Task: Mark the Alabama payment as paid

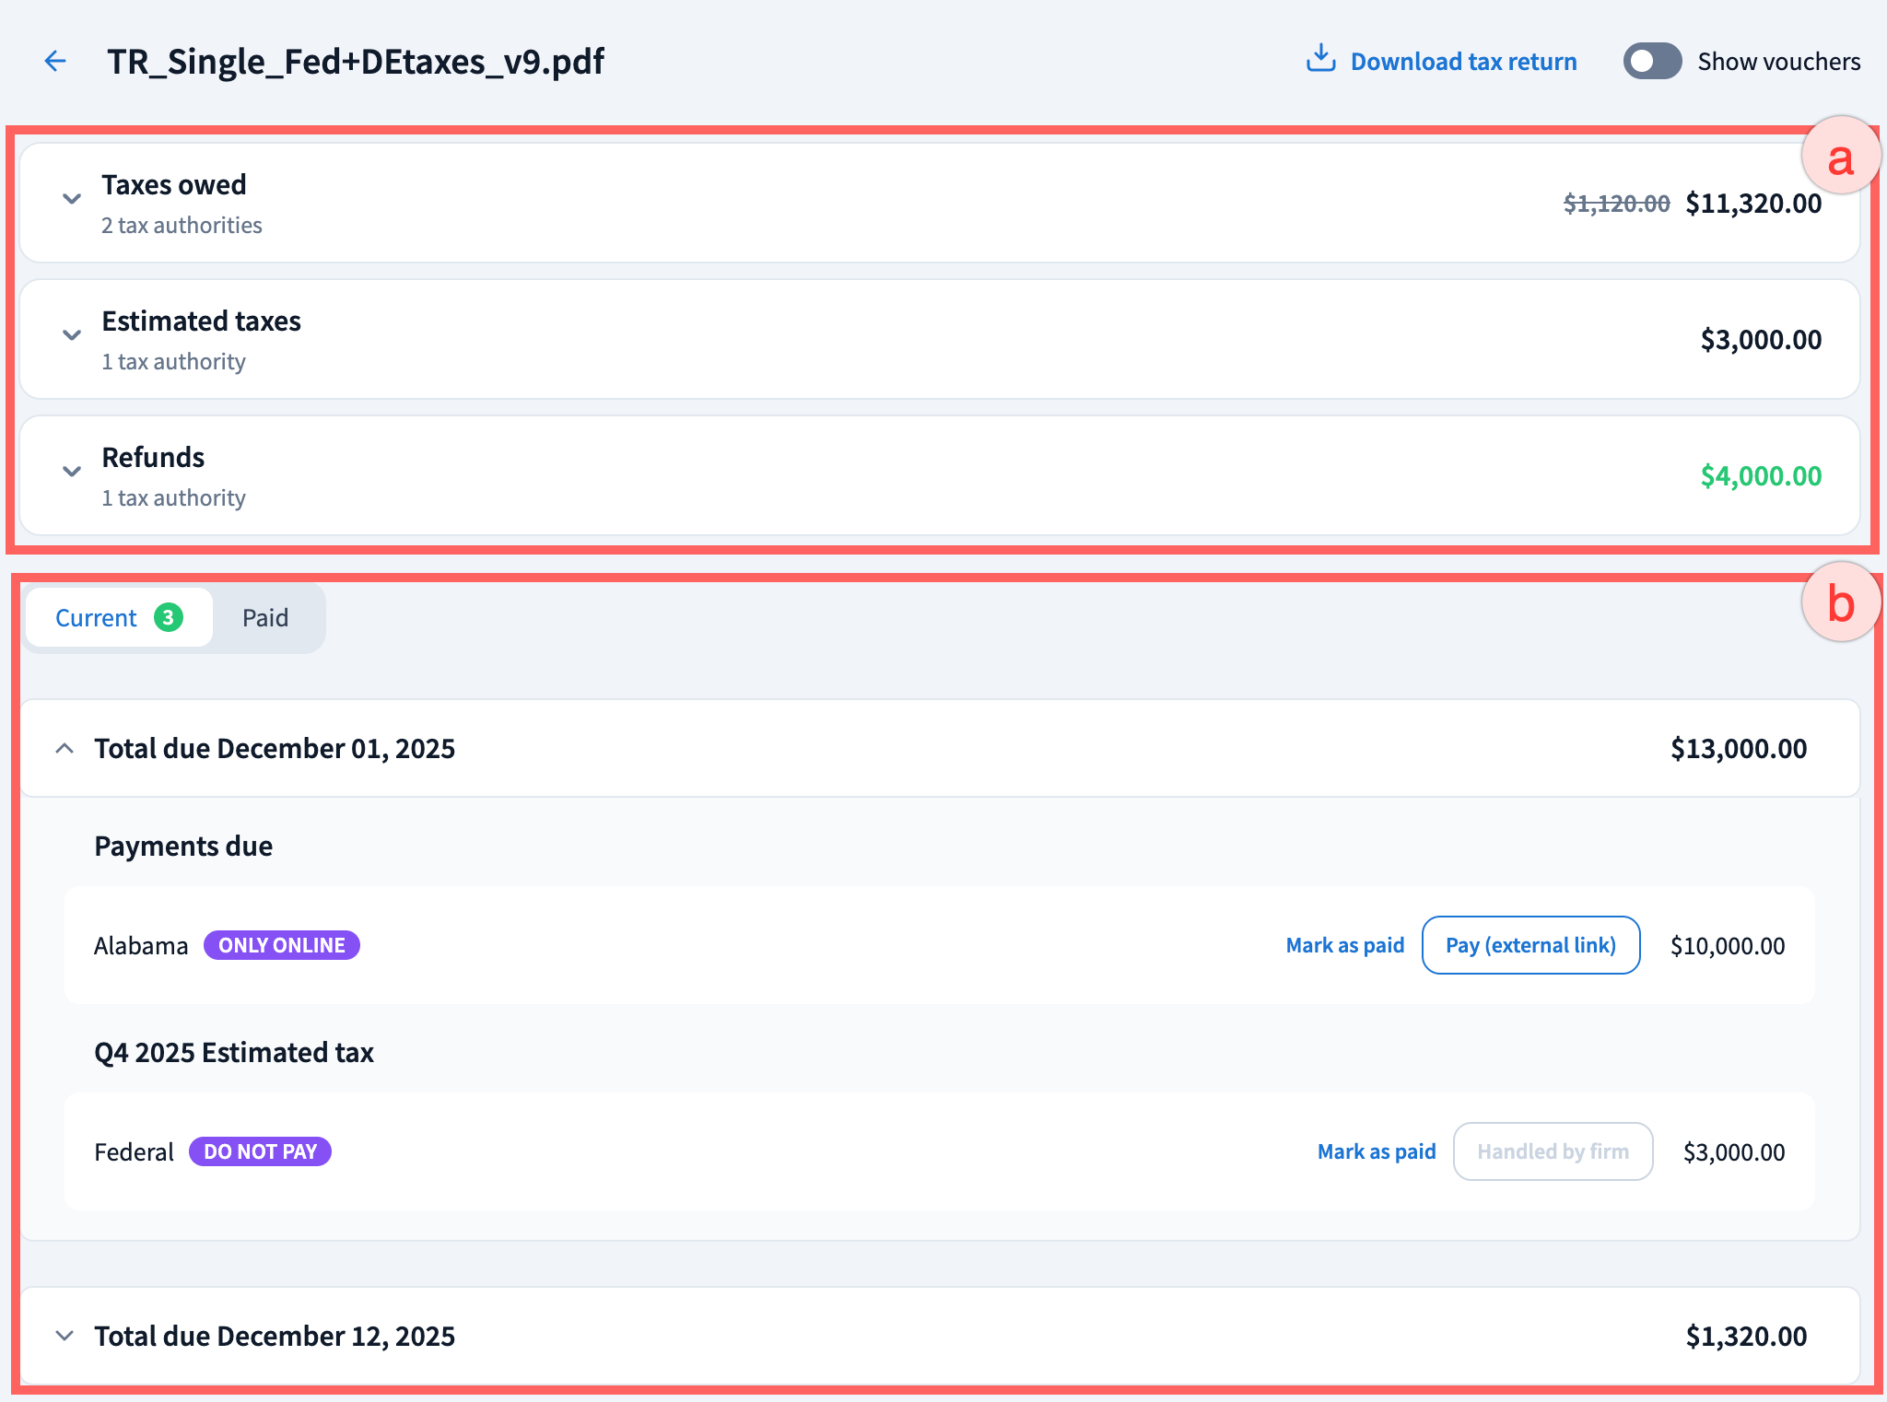Action: [1344, 945]
